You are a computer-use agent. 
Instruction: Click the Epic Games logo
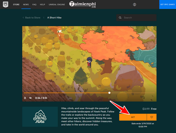(6, 4)
